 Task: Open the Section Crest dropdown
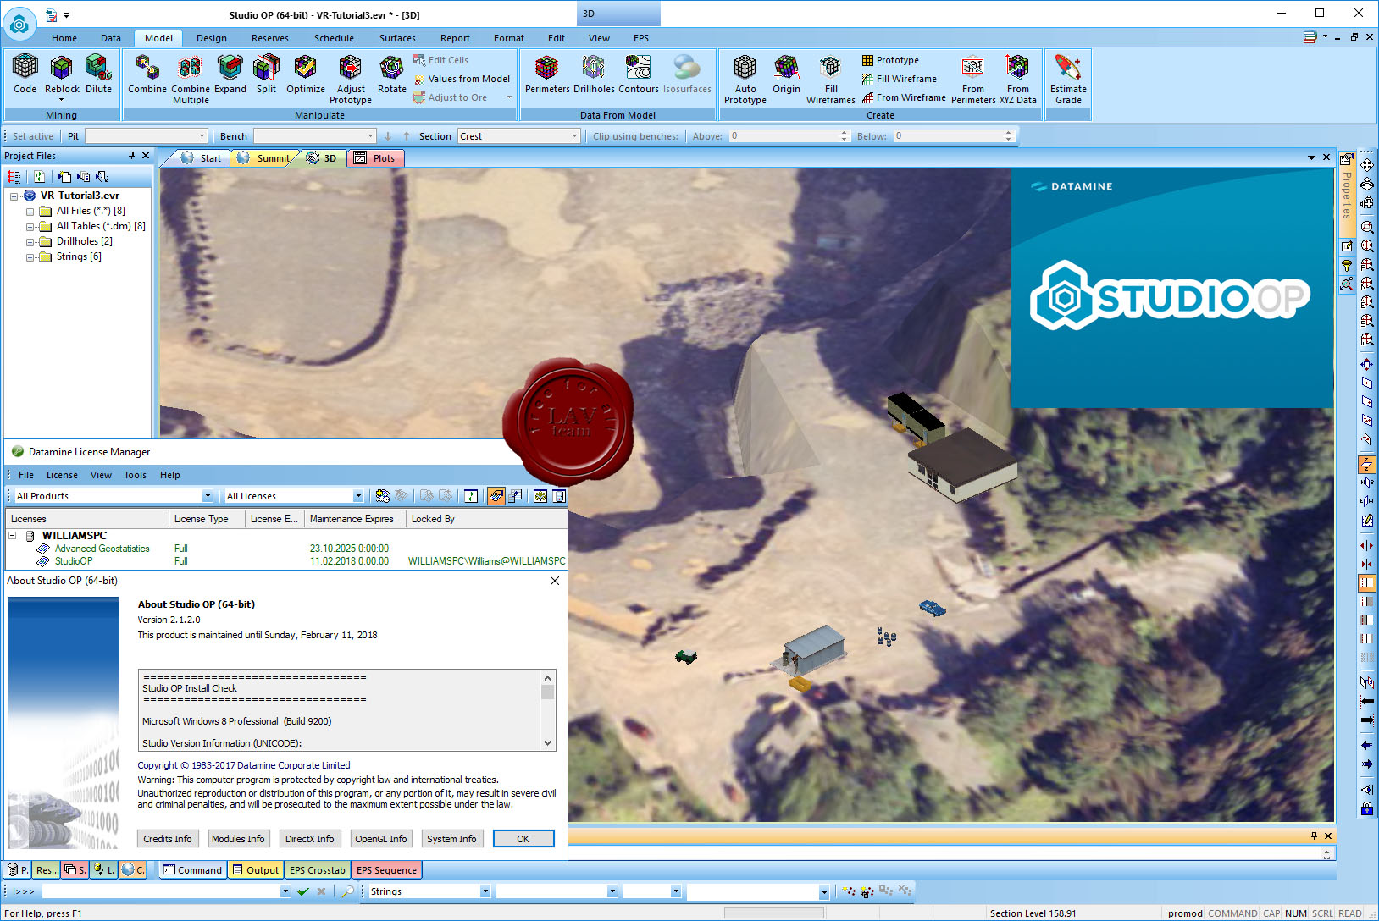574,135
